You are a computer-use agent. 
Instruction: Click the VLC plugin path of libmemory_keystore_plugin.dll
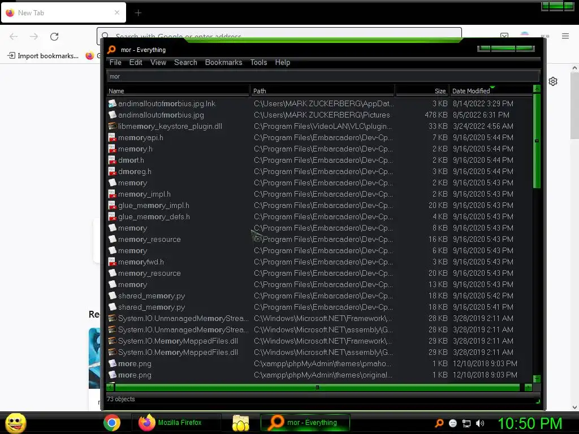[x=323, y=126]
